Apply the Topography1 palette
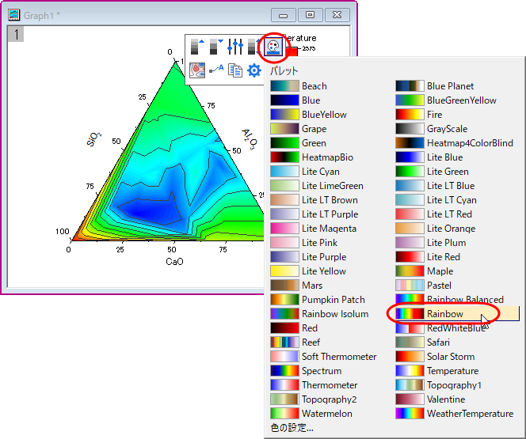This screenshot has height=439, width=526. (438, 385)
